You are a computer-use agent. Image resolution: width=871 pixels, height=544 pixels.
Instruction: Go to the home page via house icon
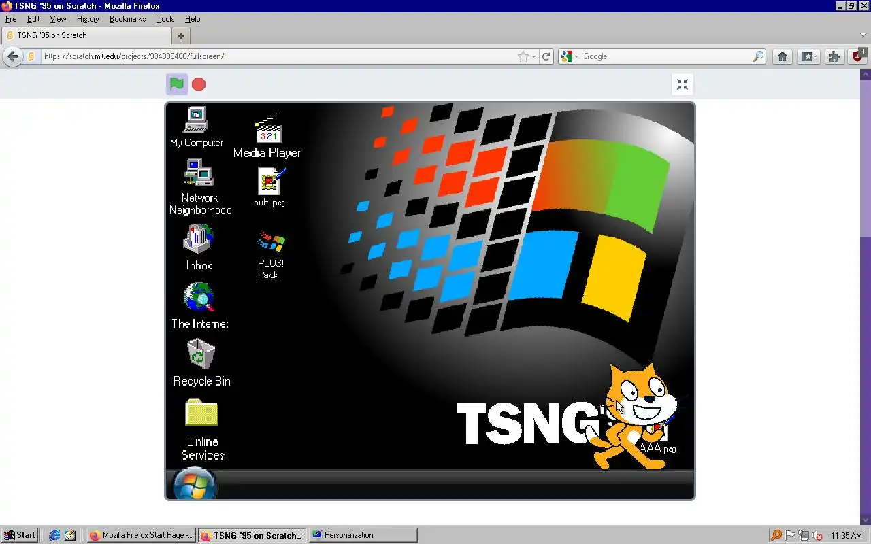[783, 56]
